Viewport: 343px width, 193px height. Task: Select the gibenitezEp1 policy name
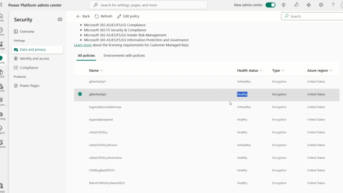coord(98,81)
